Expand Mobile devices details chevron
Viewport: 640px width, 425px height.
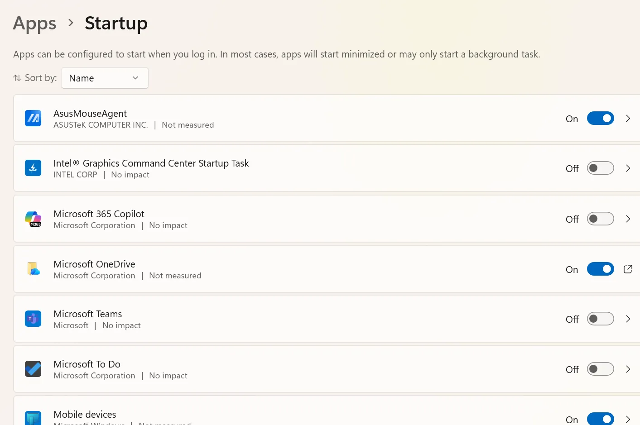(x=628, y=419)
